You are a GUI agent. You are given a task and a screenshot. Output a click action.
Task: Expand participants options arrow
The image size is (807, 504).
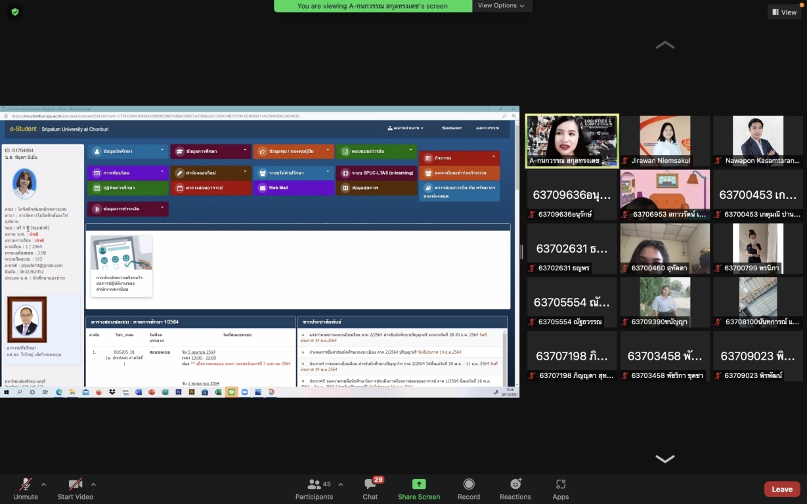click(340, 485)
